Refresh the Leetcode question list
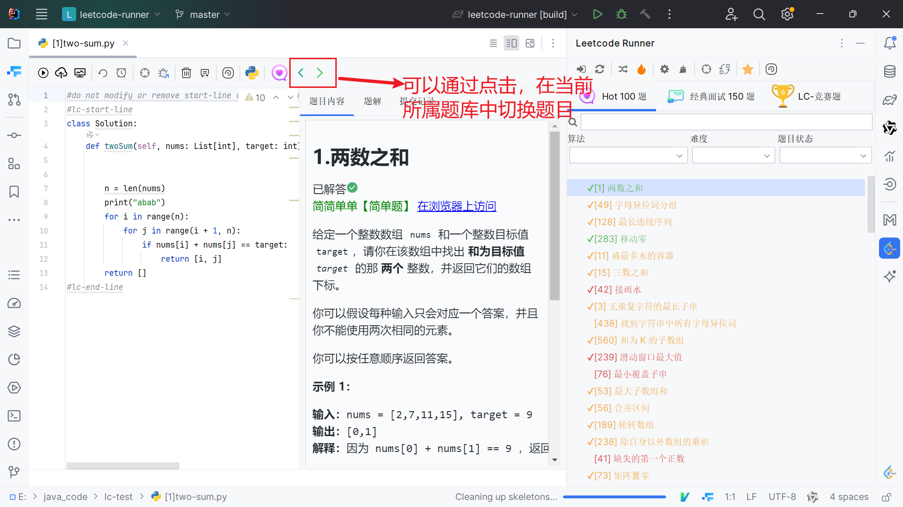The image size is (903, 507). click(600, 70)
